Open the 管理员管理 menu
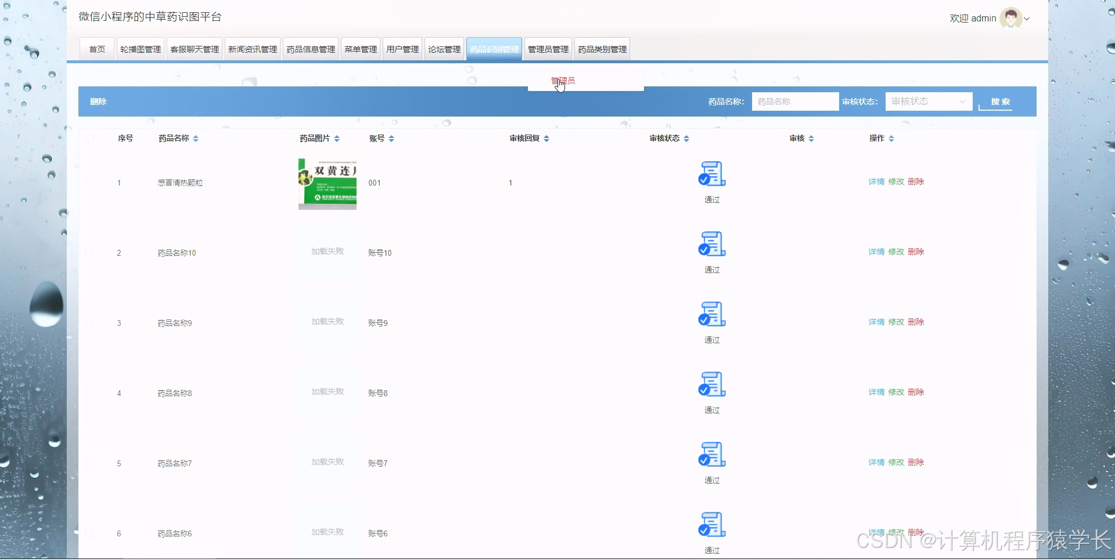1115x559 pixels. (x=548, y=49)
